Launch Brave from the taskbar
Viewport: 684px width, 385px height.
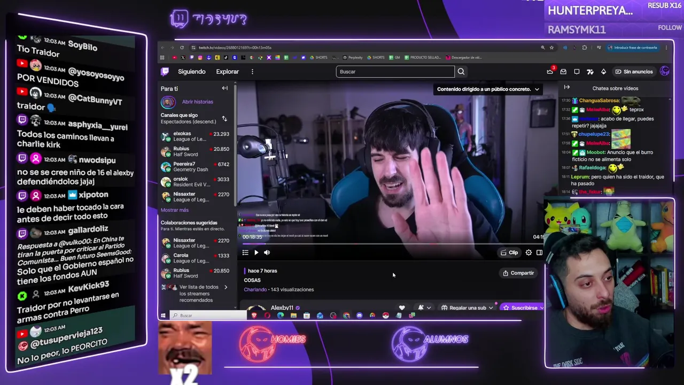coord(254,315)
